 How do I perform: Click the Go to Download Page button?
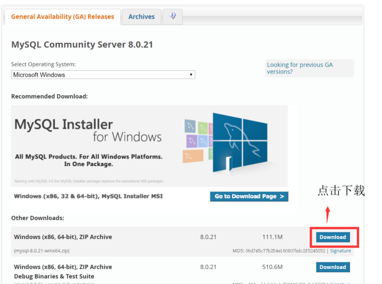tap(249, 197)
